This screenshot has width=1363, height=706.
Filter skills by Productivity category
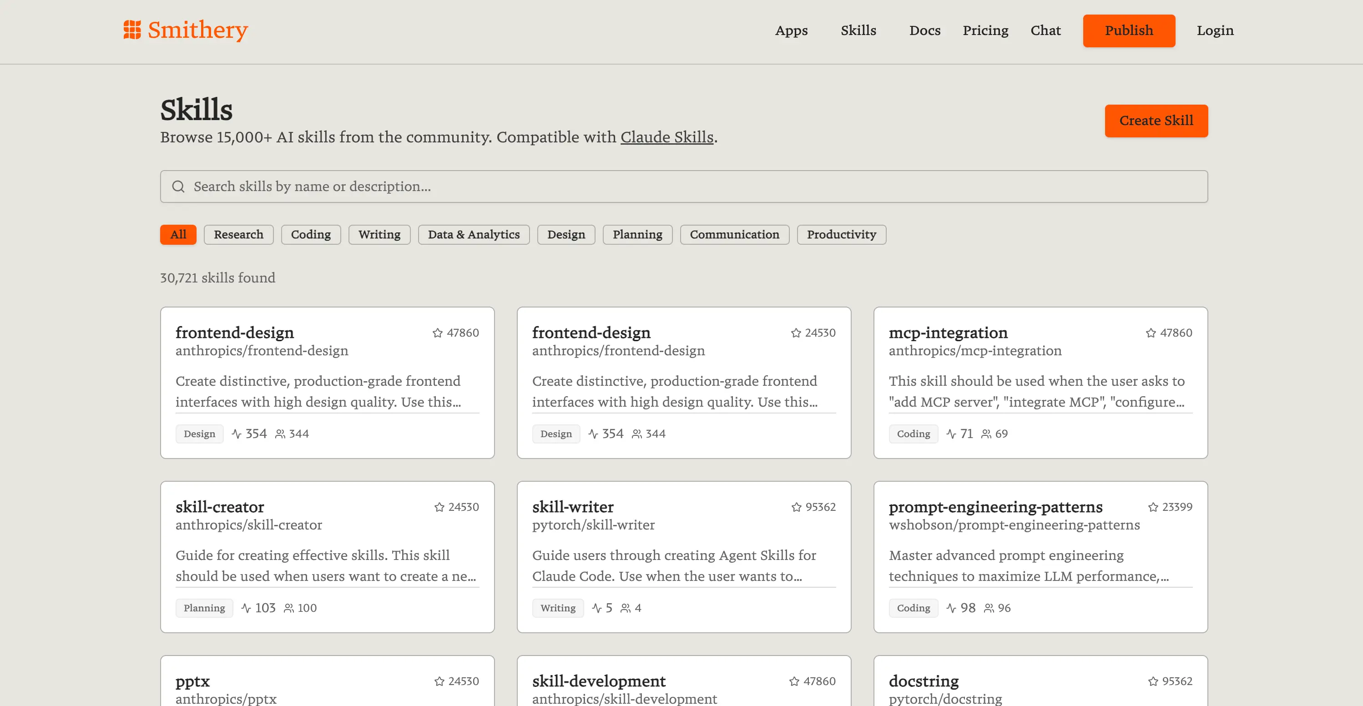(841, 234)
